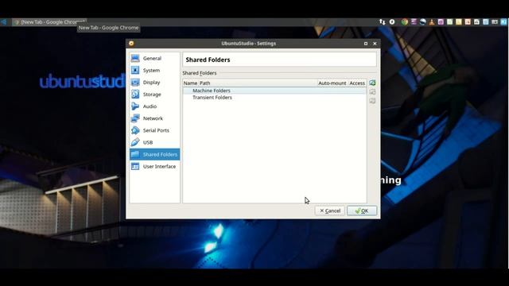Close the UbuntuStudio Settings window
Image resolution: width=509 pixels, height=286 pixels.
click(375, 44)
